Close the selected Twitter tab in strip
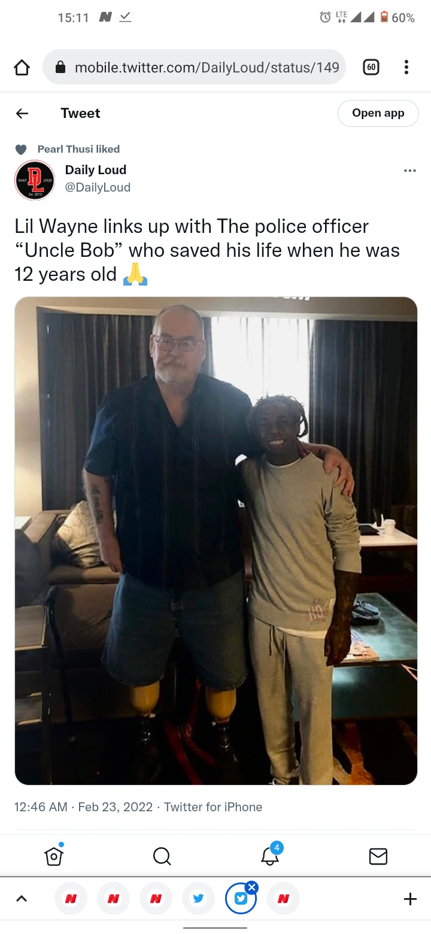431x934 pixels. (x=252, y=887)
